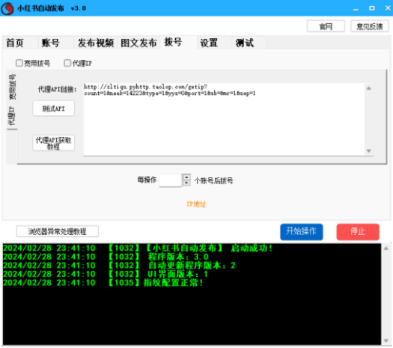Select the vertical 代理IP side tab
This screenshot has width=393, height=348.
click(12, 115)
